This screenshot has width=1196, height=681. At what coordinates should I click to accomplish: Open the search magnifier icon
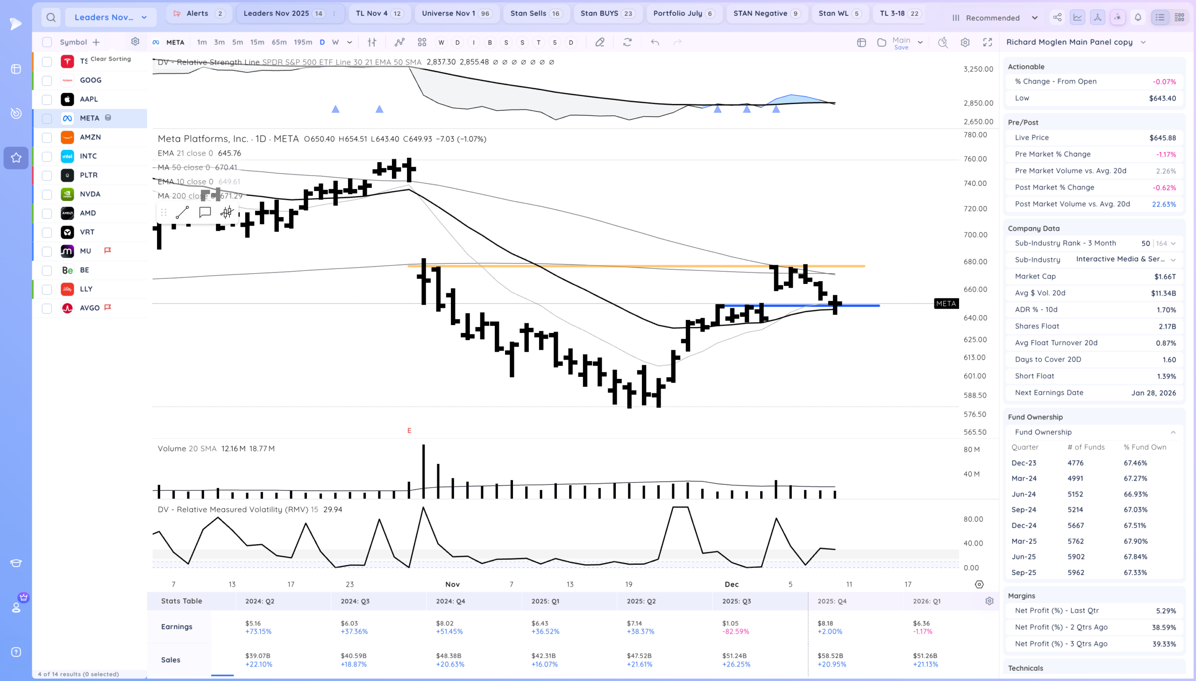click(51, 17)
